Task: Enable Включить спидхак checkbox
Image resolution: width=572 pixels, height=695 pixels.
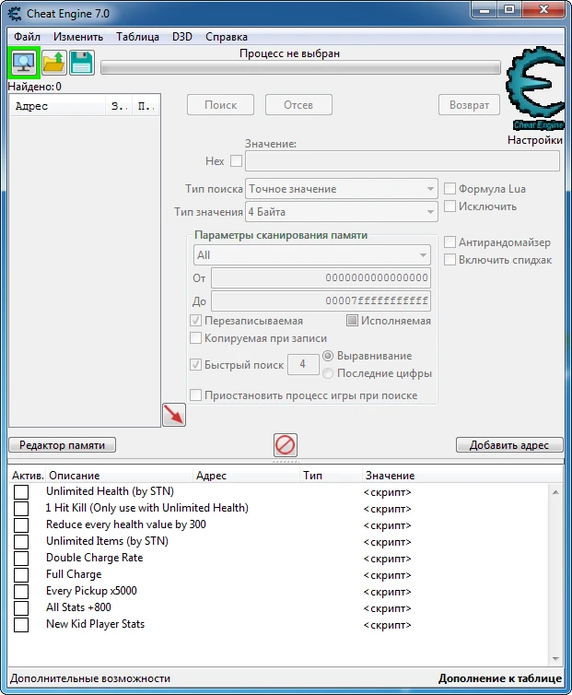Action: [x=449, y=260]
